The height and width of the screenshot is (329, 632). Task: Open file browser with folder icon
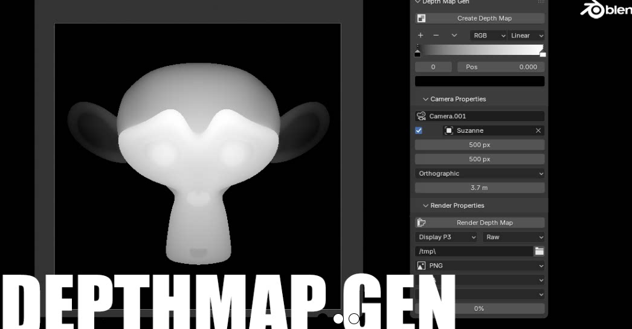[540, 251]
